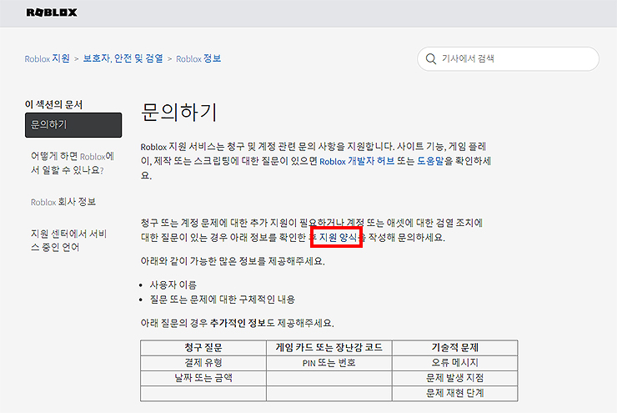617x413 pixels.
Task: Click the '결제 유형' table cell
Action: (203, 363)
